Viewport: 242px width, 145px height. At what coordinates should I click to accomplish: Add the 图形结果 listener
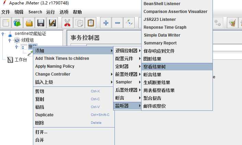point(177,59)
